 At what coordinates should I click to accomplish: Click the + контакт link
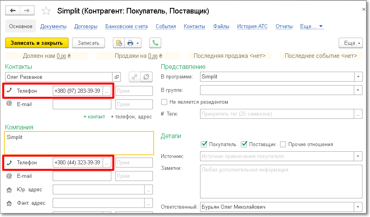[94, 116]
